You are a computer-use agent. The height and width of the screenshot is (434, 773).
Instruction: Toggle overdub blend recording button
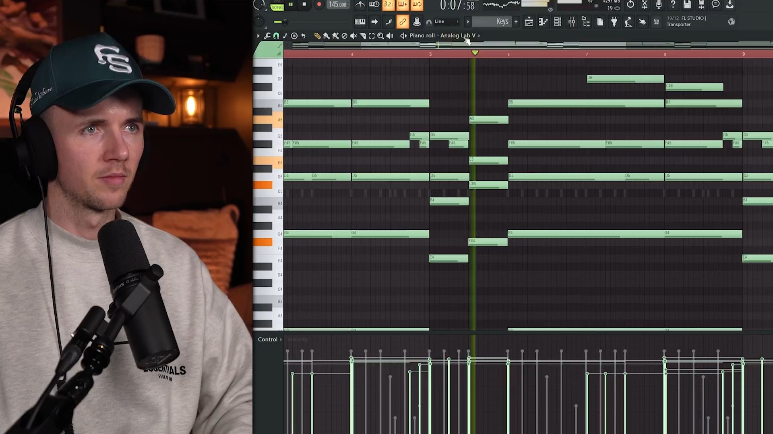[x=402, y=4]
